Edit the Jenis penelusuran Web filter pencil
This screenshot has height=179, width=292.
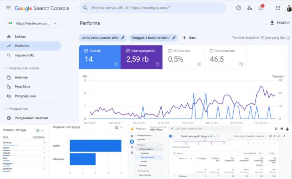coord(123,38)
